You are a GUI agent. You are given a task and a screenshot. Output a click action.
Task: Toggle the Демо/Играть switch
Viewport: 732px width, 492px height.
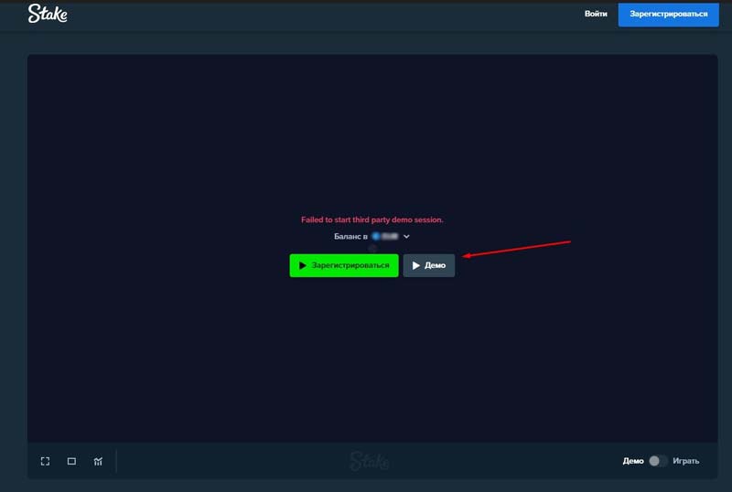point(658,461)
